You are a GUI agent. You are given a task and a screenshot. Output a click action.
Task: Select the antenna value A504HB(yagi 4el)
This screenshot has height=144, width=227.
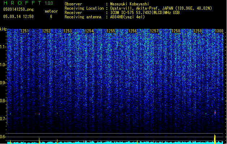tap(127, 17)
